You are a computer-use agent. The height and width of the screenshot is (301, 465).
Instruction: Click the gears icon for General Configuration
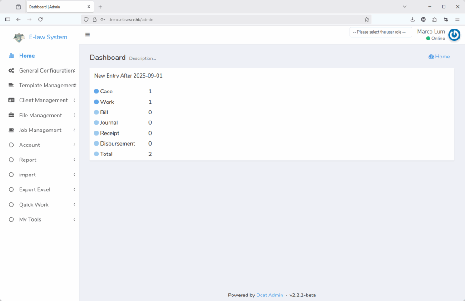pos(11,71)
